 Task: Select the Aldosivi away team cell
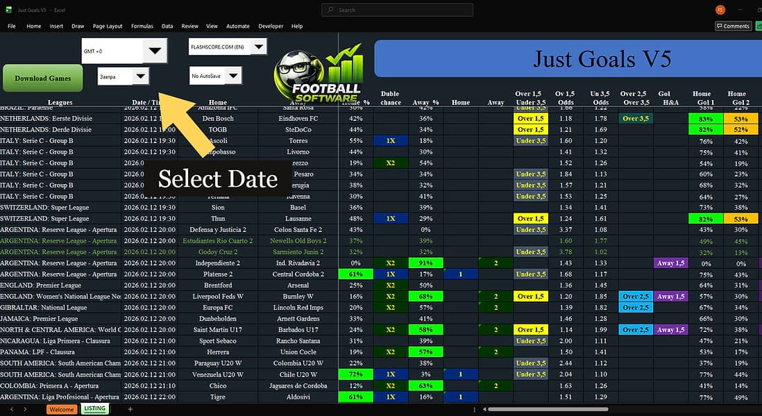[298, 397]
